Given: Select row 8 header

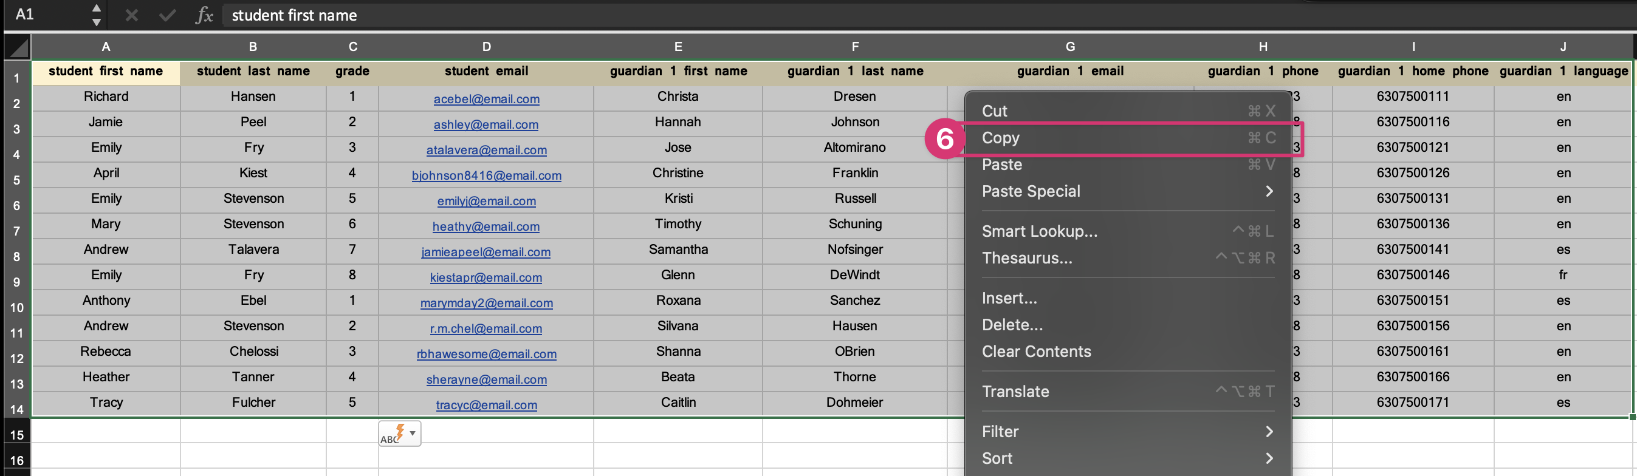Looking at the screenshot, I should click(17, 256).
